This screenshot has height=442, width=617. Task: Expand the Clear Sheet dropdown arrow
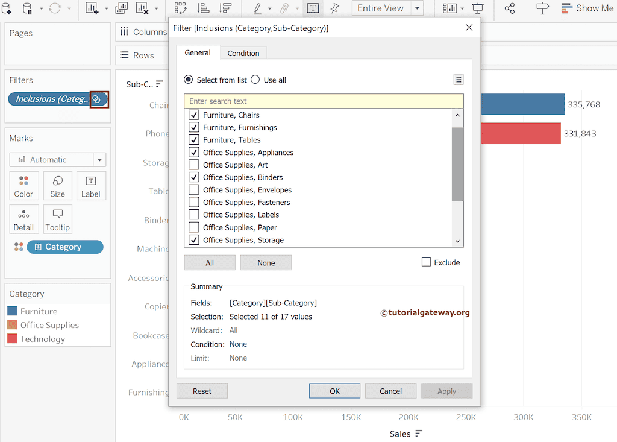pos(157,8)
